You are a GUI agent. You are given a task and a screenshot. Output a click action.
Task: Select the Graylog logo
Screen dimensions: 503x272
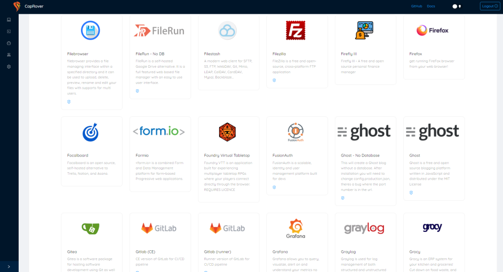364,228
